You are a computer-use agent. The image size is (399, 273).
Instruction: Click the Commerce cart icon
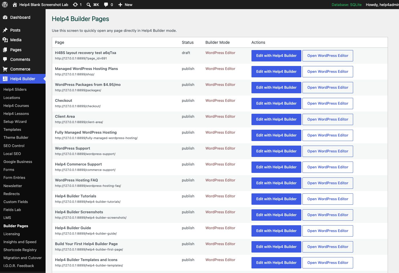[5, 69]
